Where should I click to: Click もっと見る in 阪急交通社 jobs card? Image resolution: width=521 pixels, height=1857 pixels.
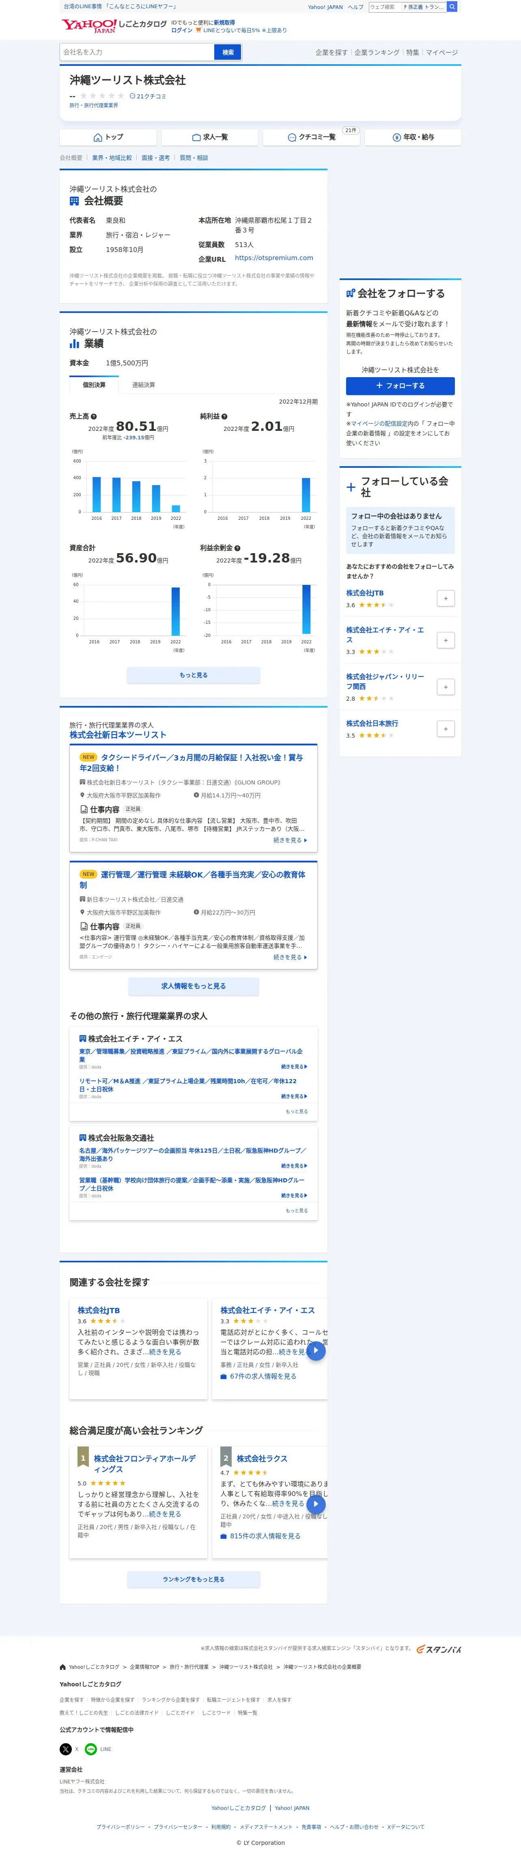pos(297,1210)
